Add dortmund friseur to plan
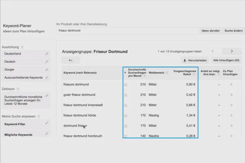This screenshot has height=163, width=245. pyautogui.click(x=232, y=126)
